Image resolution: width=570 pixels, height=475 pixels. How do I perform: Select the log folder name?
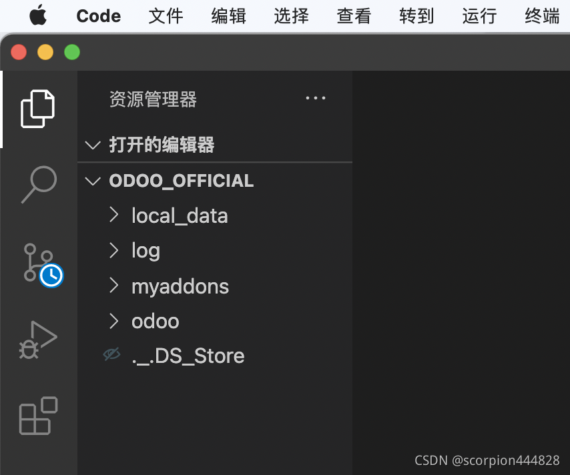pyautogui.click(x=146, y=251)
